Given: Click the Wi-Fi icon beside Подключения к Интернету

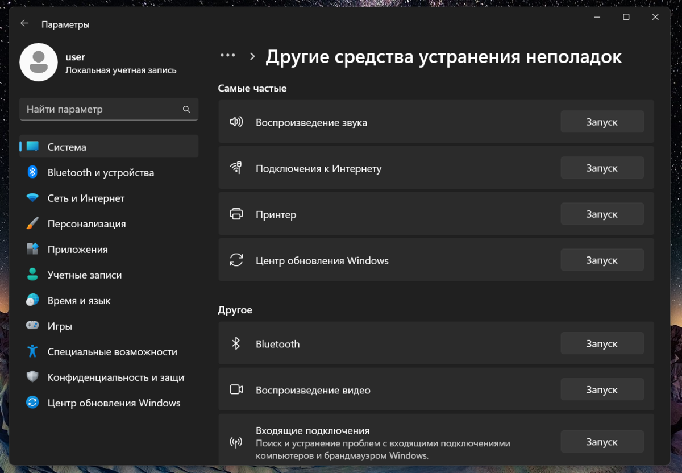Looking at the screenshot, I should tap(236, 168).
